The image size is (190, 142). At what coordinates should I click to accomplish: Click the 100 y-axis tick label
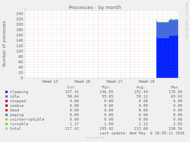click(x=19, y=51)
